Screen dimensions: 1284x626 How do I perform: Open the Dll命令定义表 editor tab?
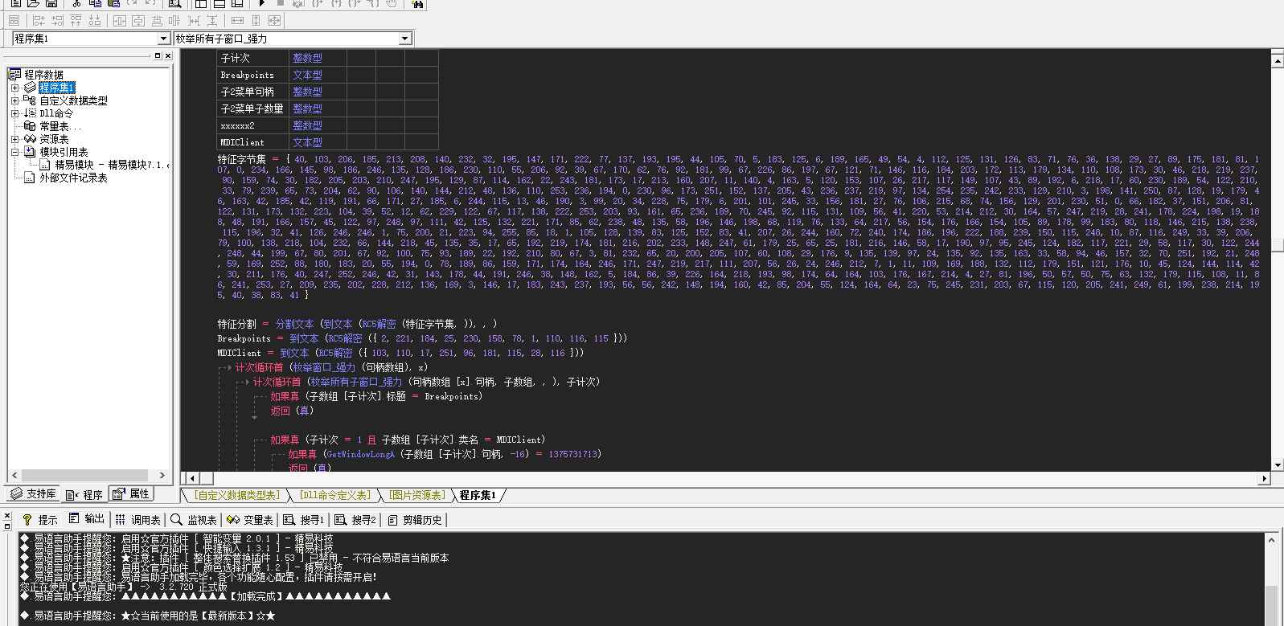335,495
